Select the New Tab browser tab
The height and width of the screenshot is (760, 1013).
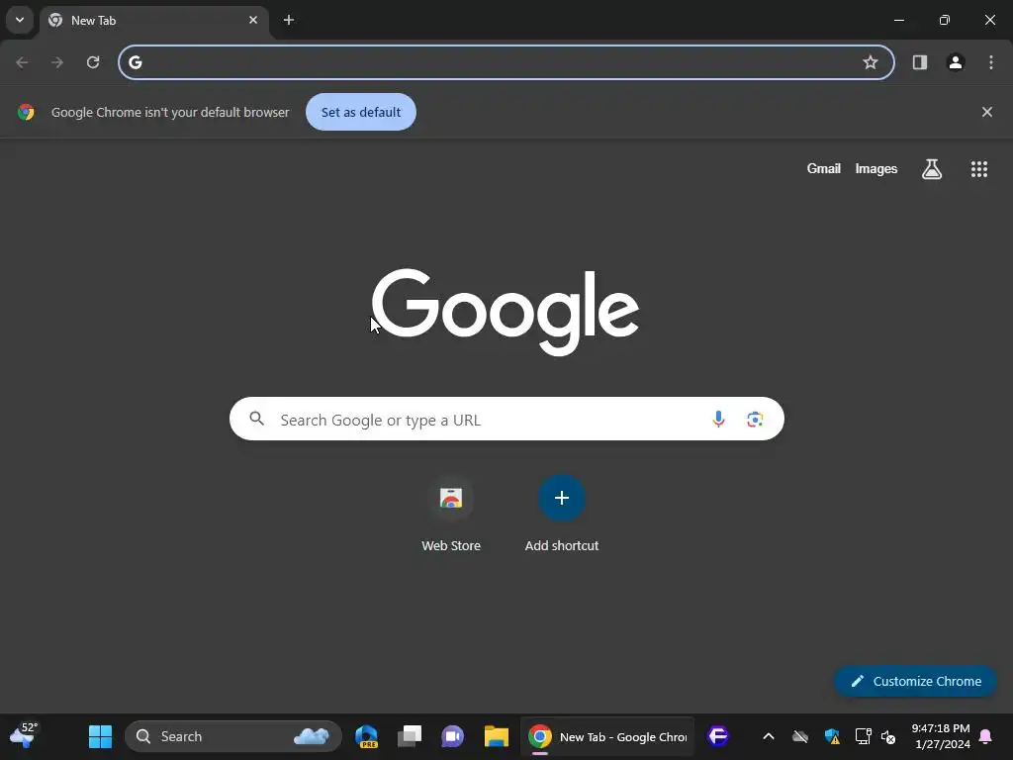(153, 21)
